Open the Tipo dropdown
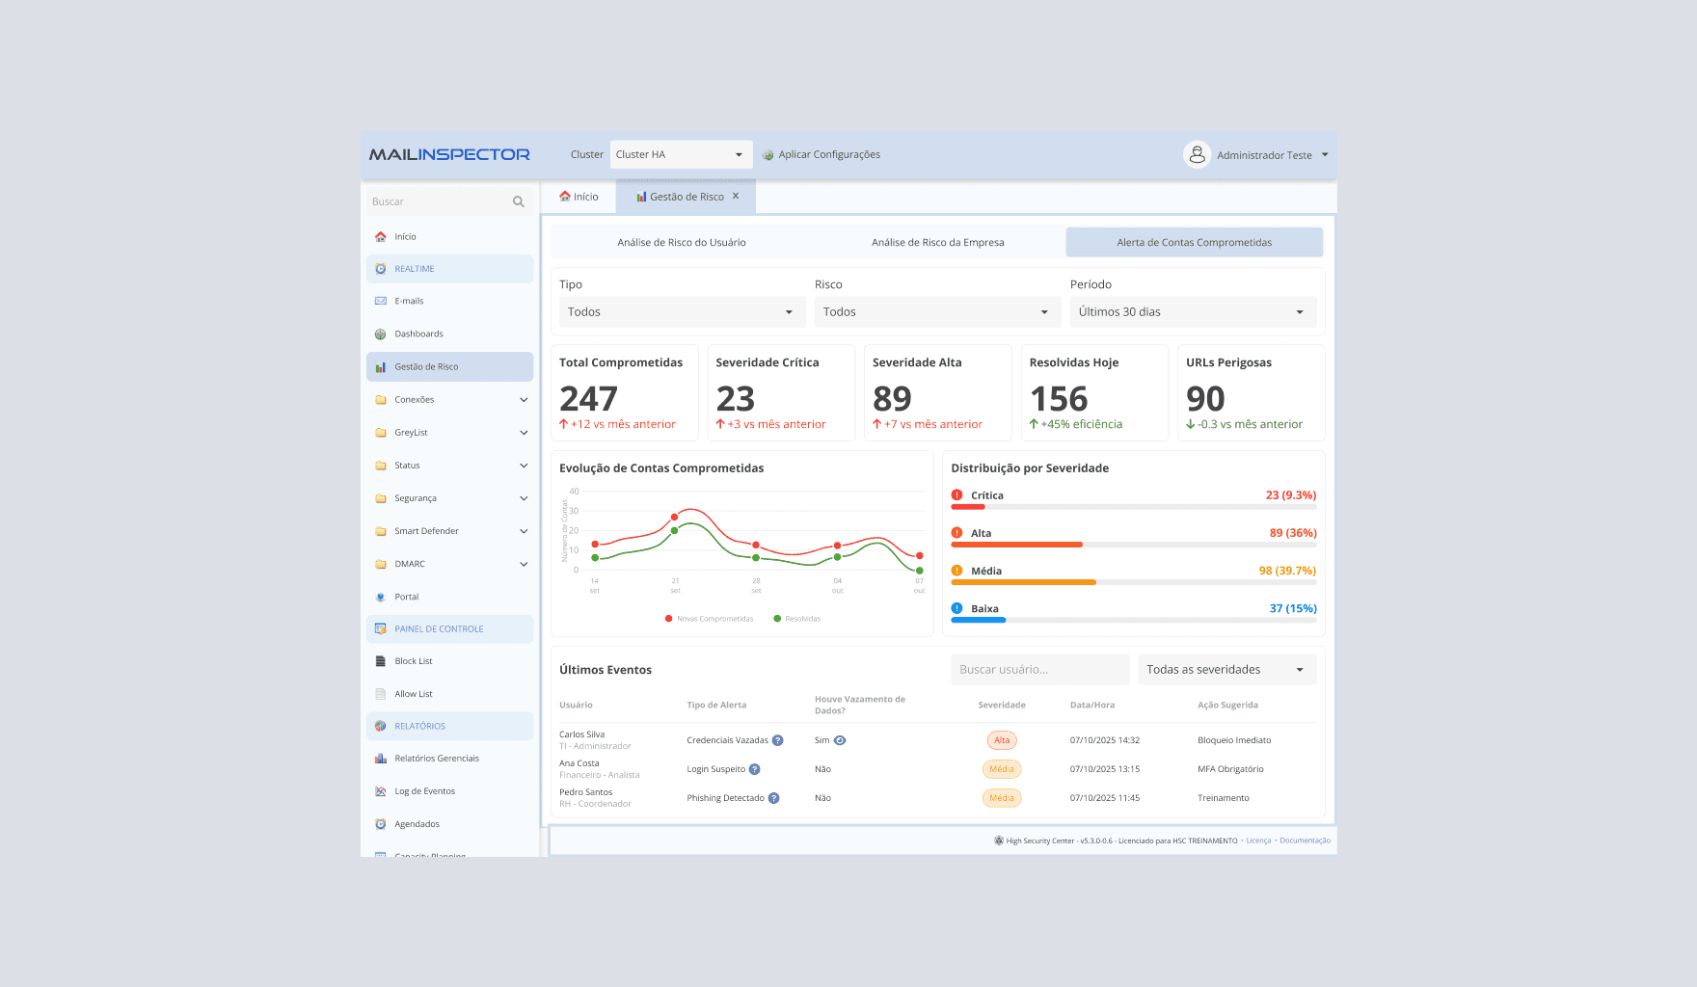1697x987 pixels. 683,312
